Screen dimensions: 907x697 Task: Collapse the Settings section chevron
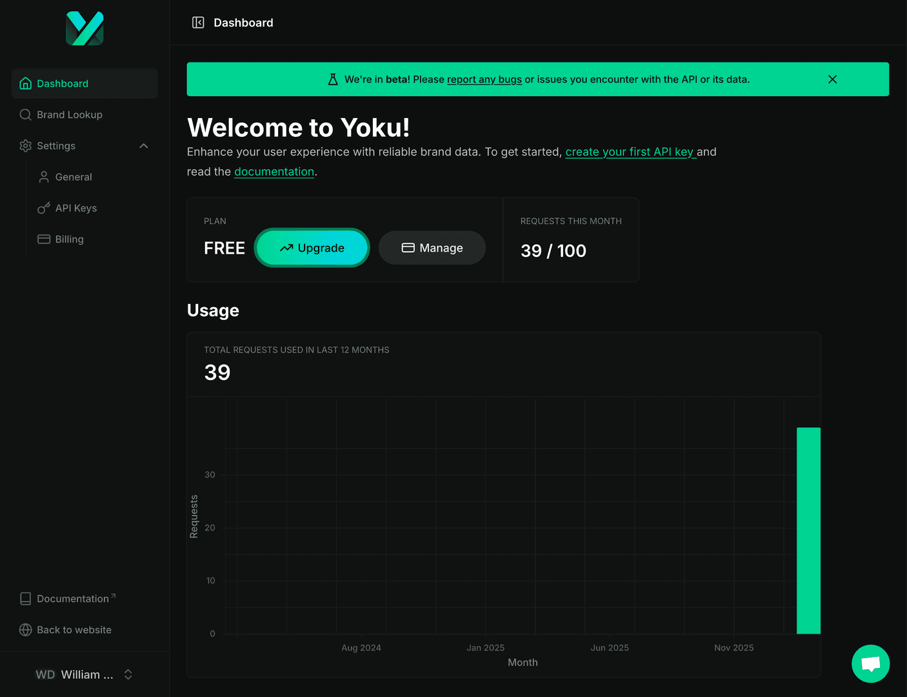click(143, 146)
